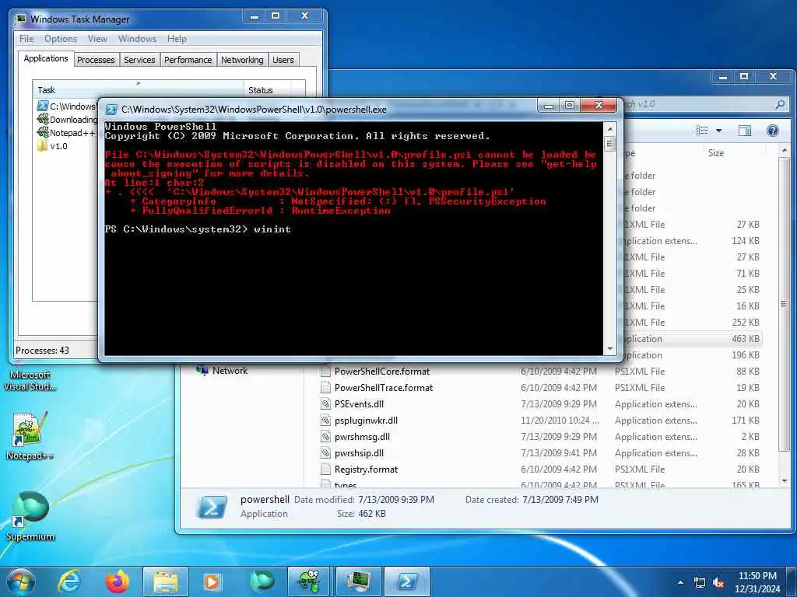Image resolution: width=797 pixels, height=597 pixels.
Task: Open the Windows menu in Task Manager
Action: 137,39
